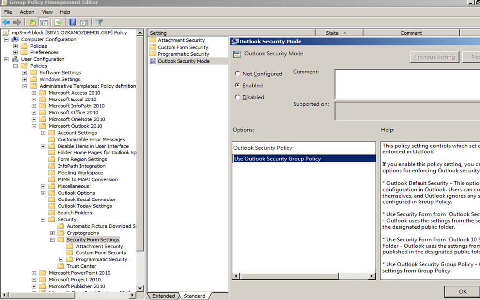Image resolution: width=480 pixels, height=300 pixels.
Task: Open the Action menu
Action: 27,12
